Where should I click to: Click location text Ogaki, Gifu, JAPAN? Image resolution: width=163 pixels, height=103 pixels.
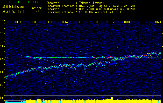point(94,6)
